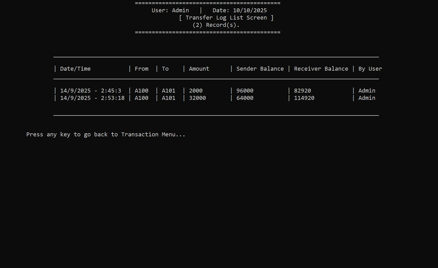The width and height of the screenshot is (438, 268).
Task: Click the "Date/Time" column header
Action: point(75,69)
